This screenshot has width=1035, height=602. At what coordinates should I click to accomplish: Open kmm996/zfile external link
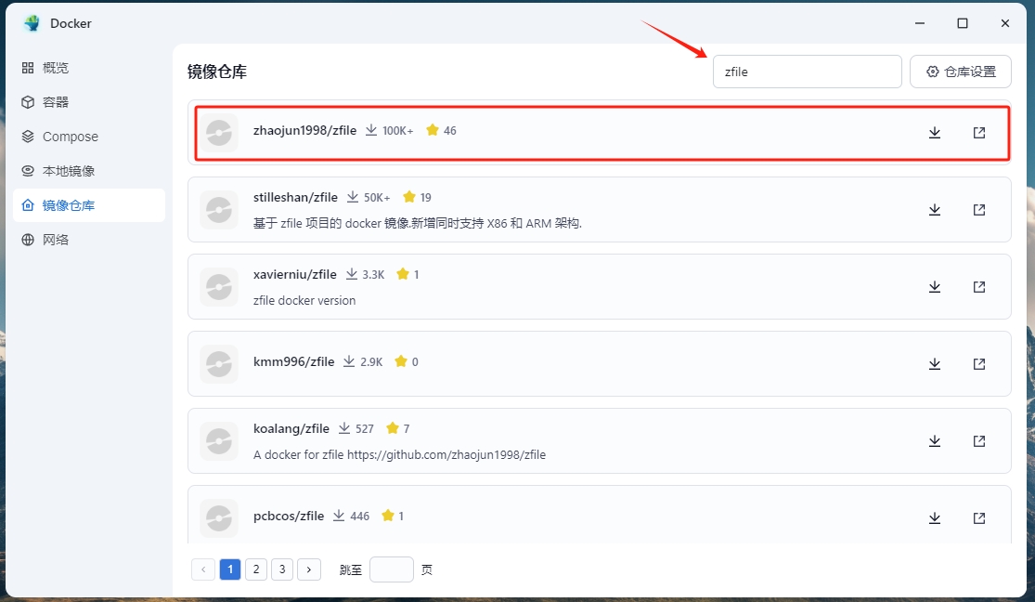pos(979,364)
